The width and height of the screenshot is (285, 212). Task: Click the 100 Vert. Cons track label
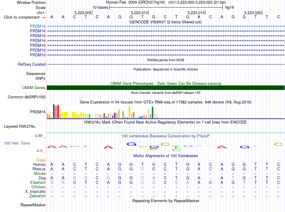[17, 143]
